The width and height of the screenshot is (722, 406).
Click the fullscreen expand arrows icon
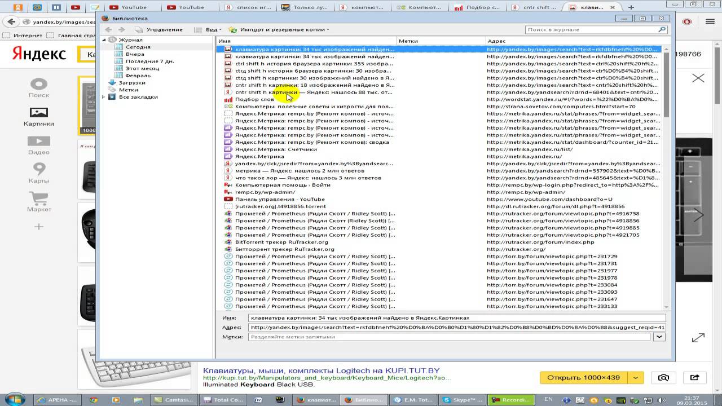point(698,338)
